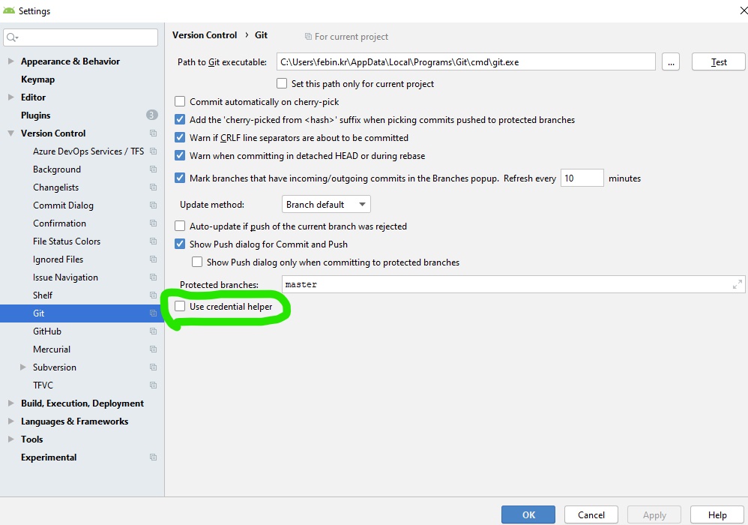Click the OK button
This screenshot has width=748, height=525.
tap(528, 515)
